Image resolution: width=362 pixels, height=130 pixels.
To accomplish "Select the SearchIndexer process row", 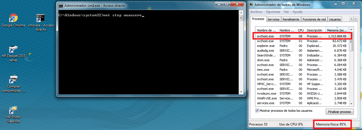I will point(302,55).
